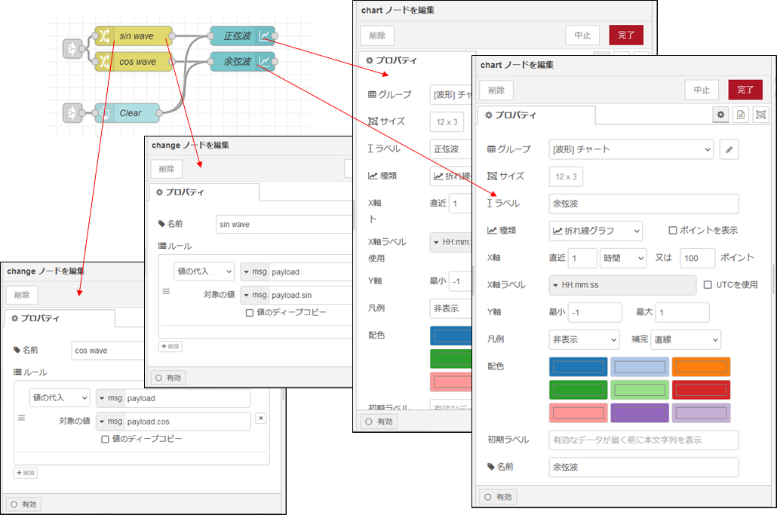The width and height of the screenshot is (777, 515).
Task: Click 削除 in the cos wave change editor
Action: click(22, 294)
